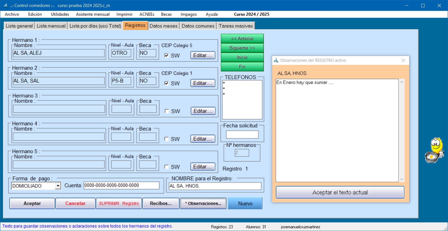The width and height of the screenshot is (448, 231).
Task: Uncheck SW checkbox for Hermano 1
Action: (166, 55)
